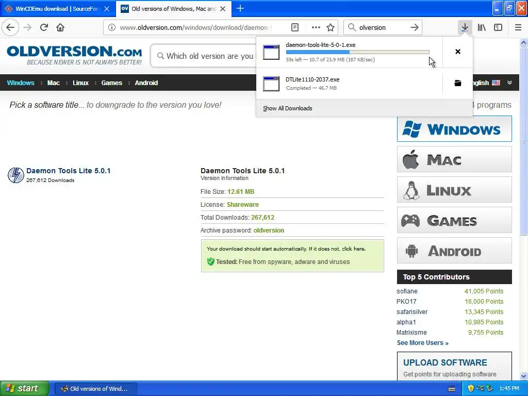The height and width of the screenshot is (396, 528).
Task: Click the download progress bar
Action: pos(358,52)
